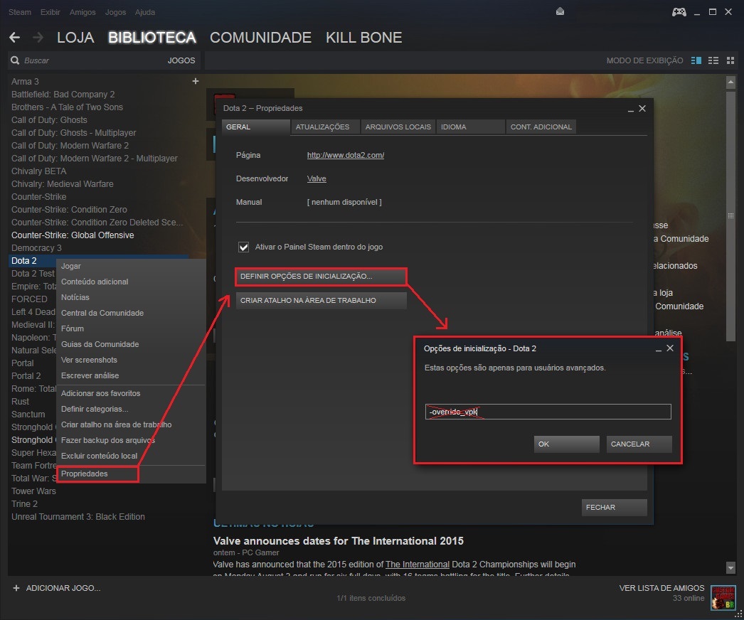744x620 pixels.
Task: Open the Ajuda menu
Action: 144,12
